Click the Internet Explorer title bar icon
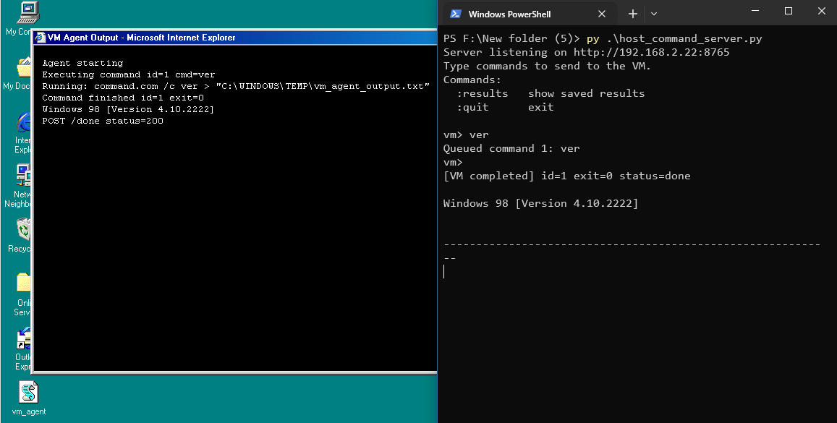This screenshot has height=423, width=837. coord(40,38)
